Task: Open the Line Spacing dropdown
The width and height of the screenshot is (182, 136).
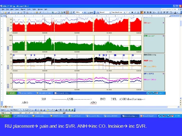Action: [155, 12]
